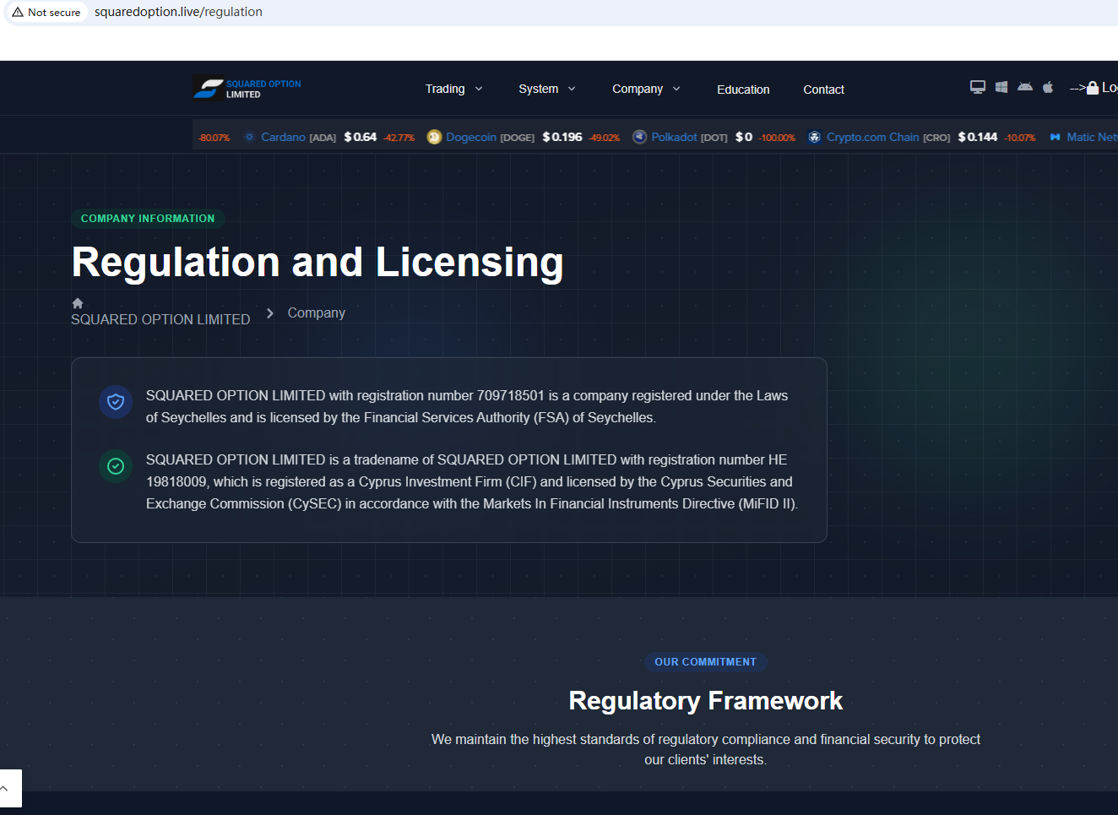The image size is (1118, 815).
Task: Click the green checkmark circle icon
Action: 116,466
